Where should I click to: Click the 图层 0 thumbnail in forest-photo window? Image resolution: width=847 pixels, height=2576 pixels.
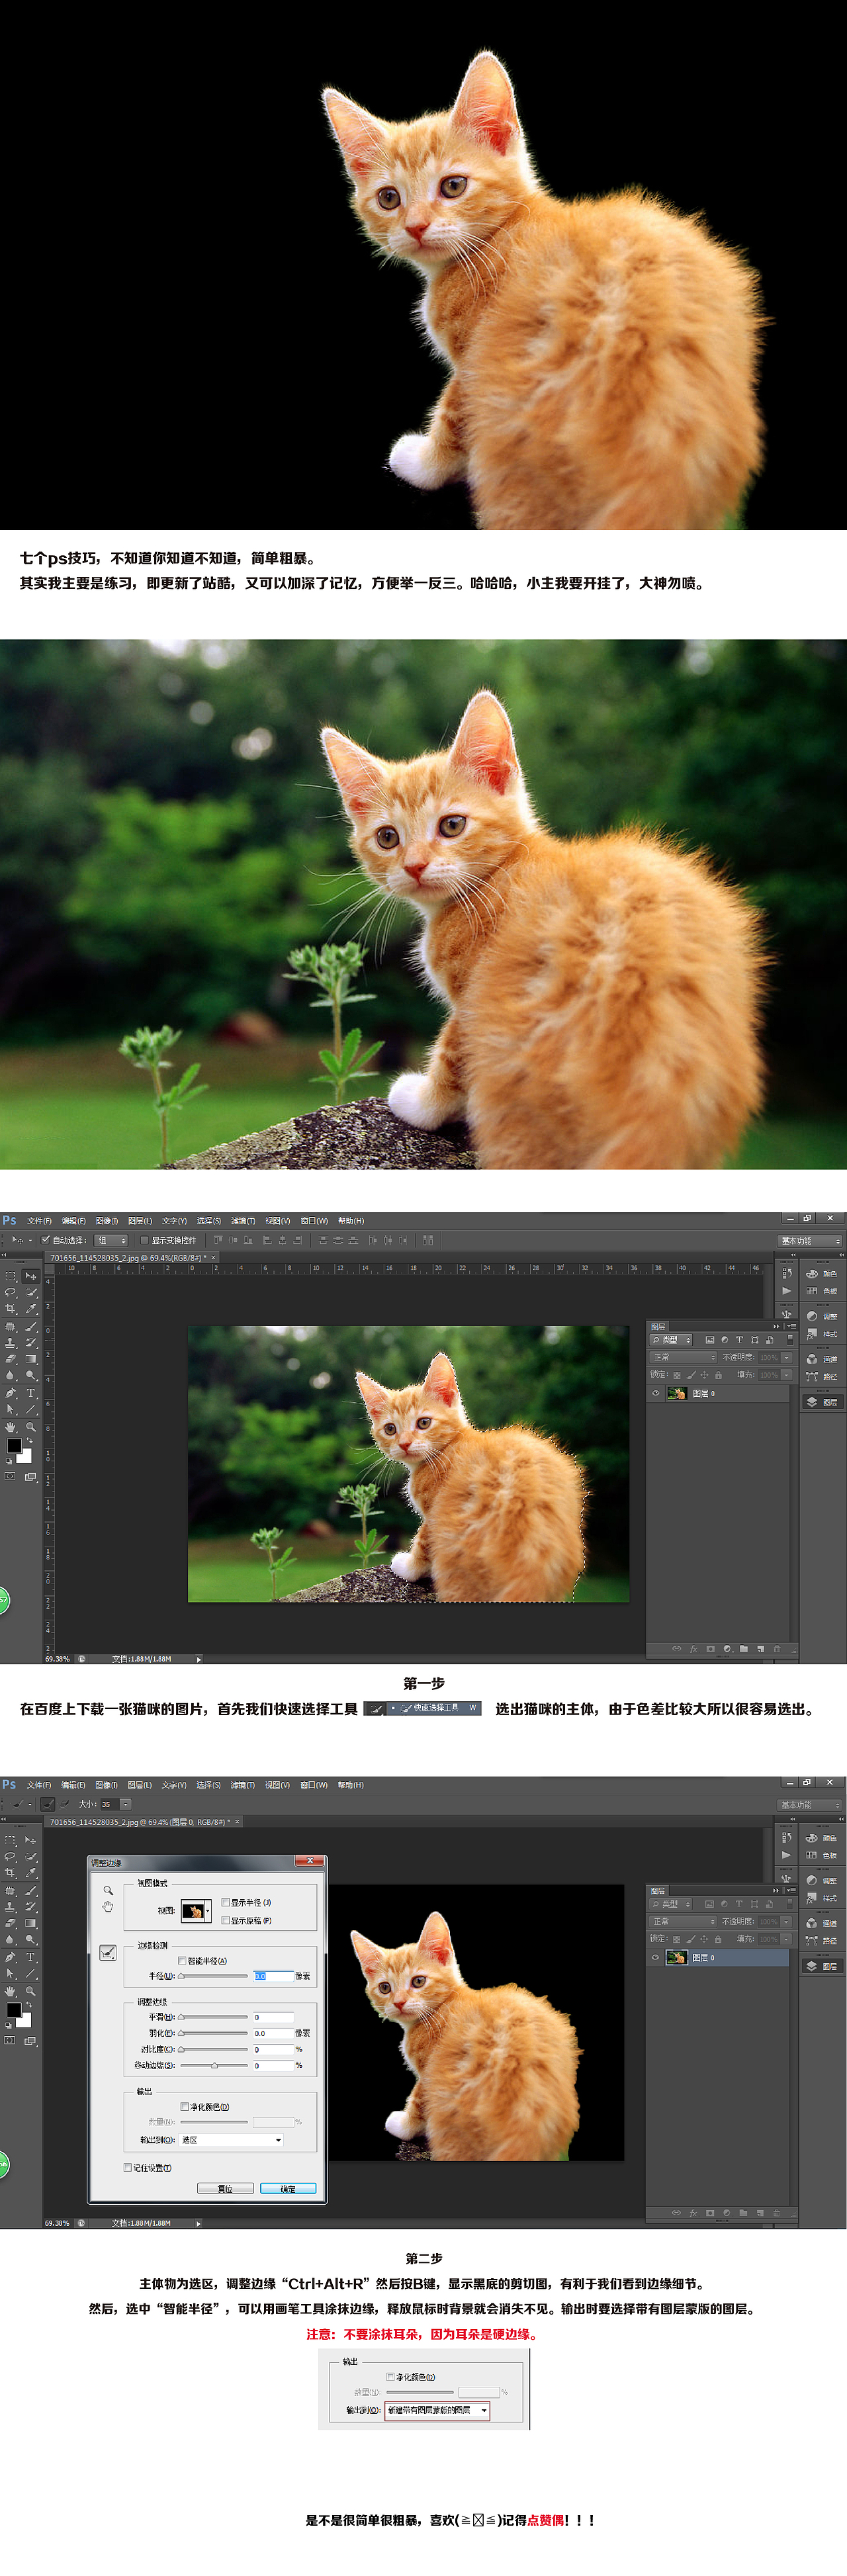[676, 1393]
